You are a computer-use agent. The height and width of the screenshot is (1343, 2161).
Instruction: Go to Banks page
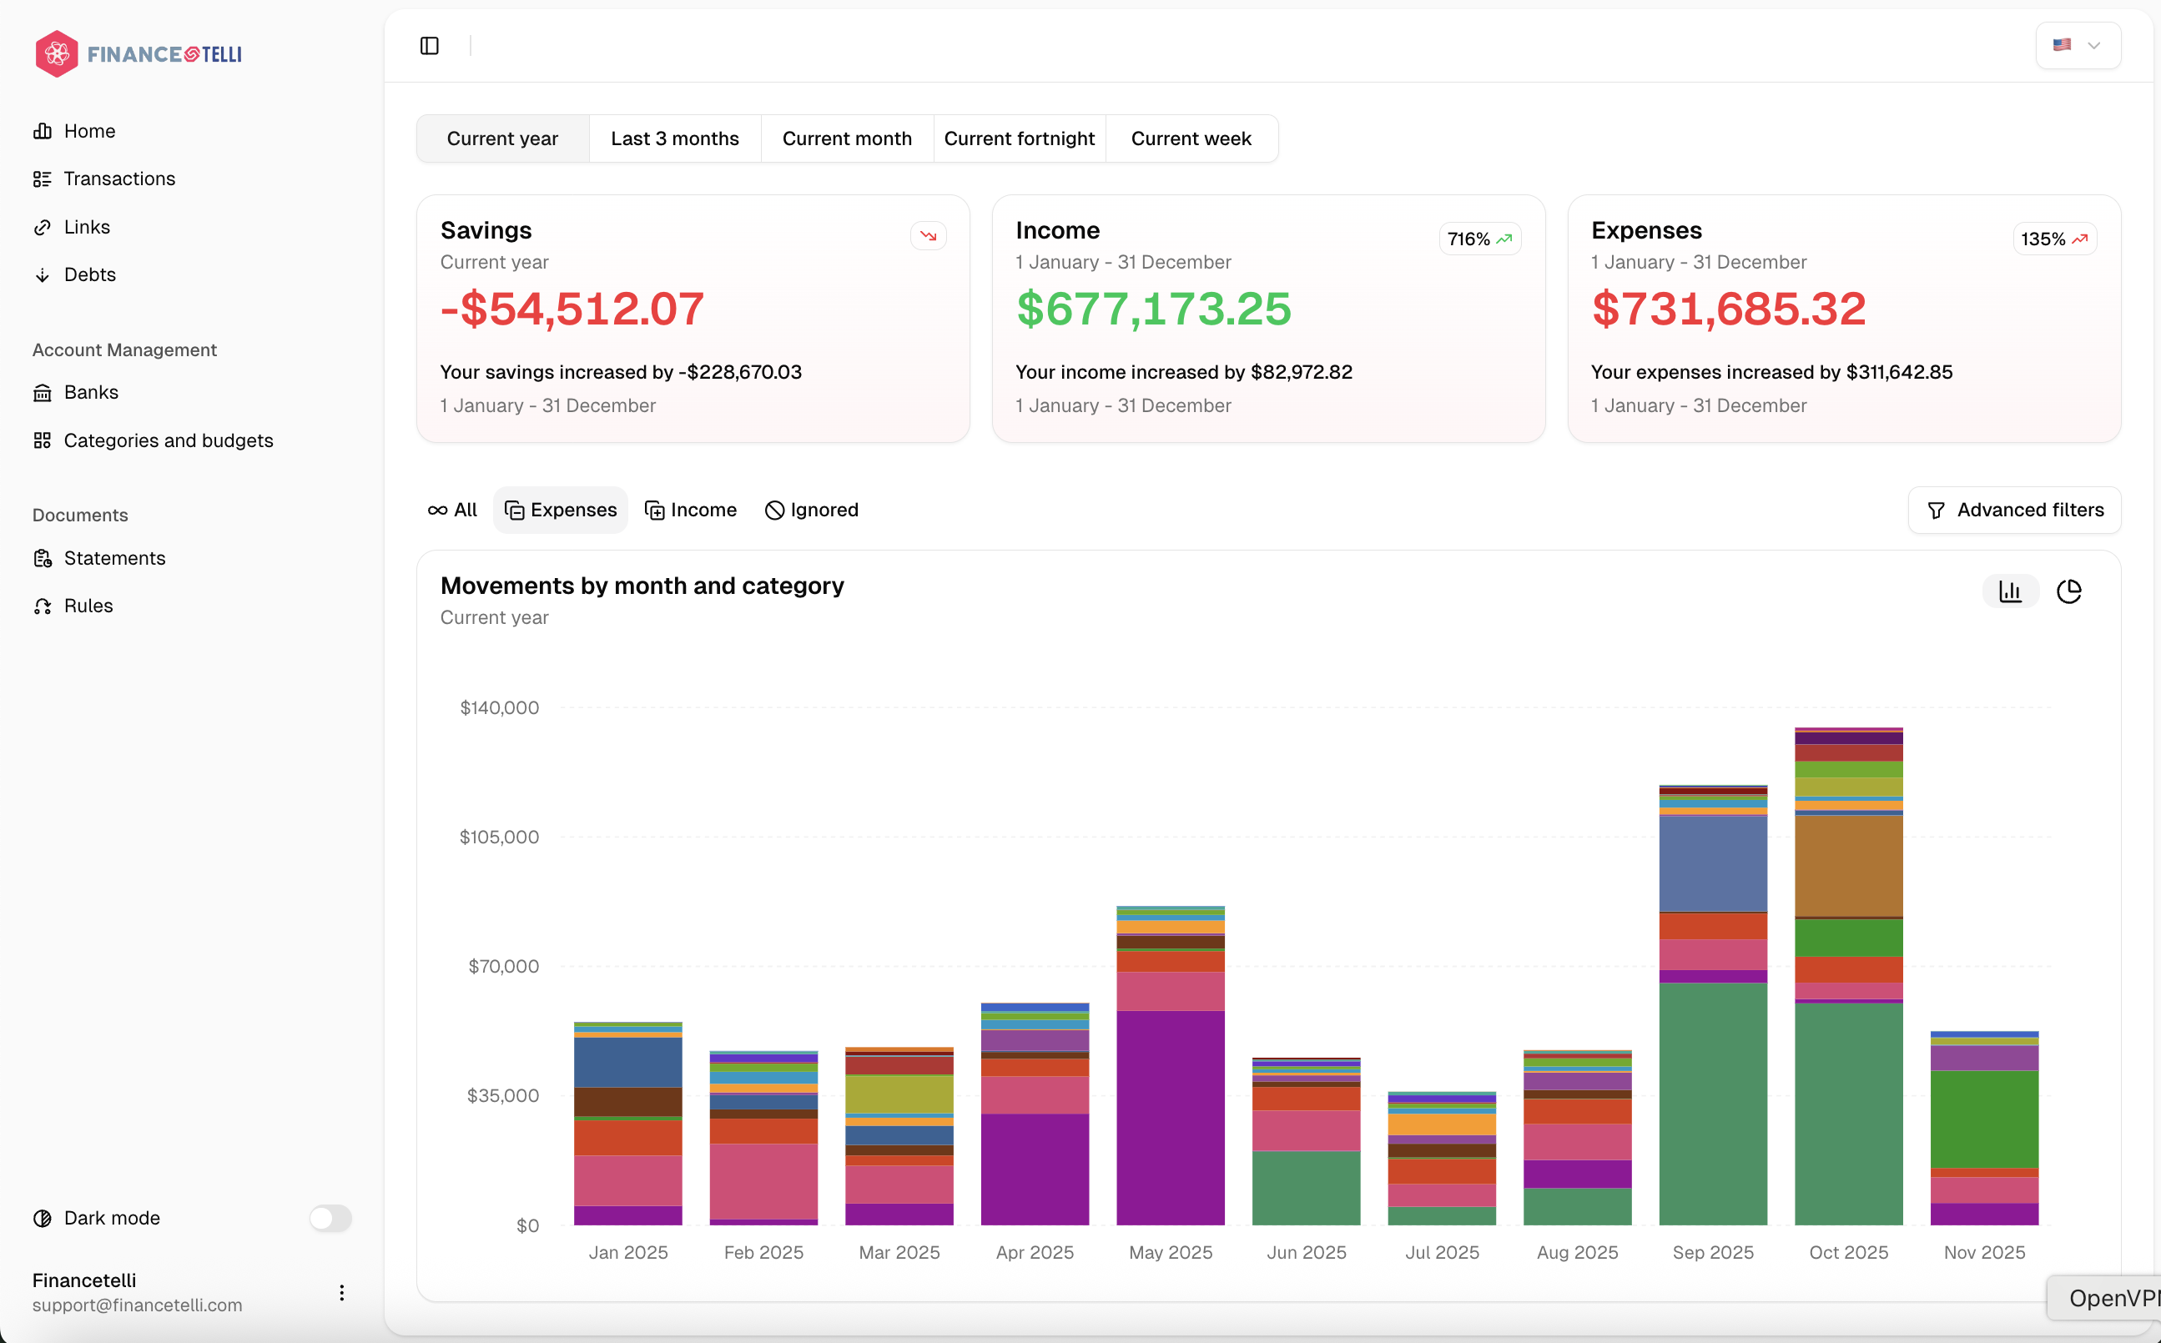(x=91, y=393)
